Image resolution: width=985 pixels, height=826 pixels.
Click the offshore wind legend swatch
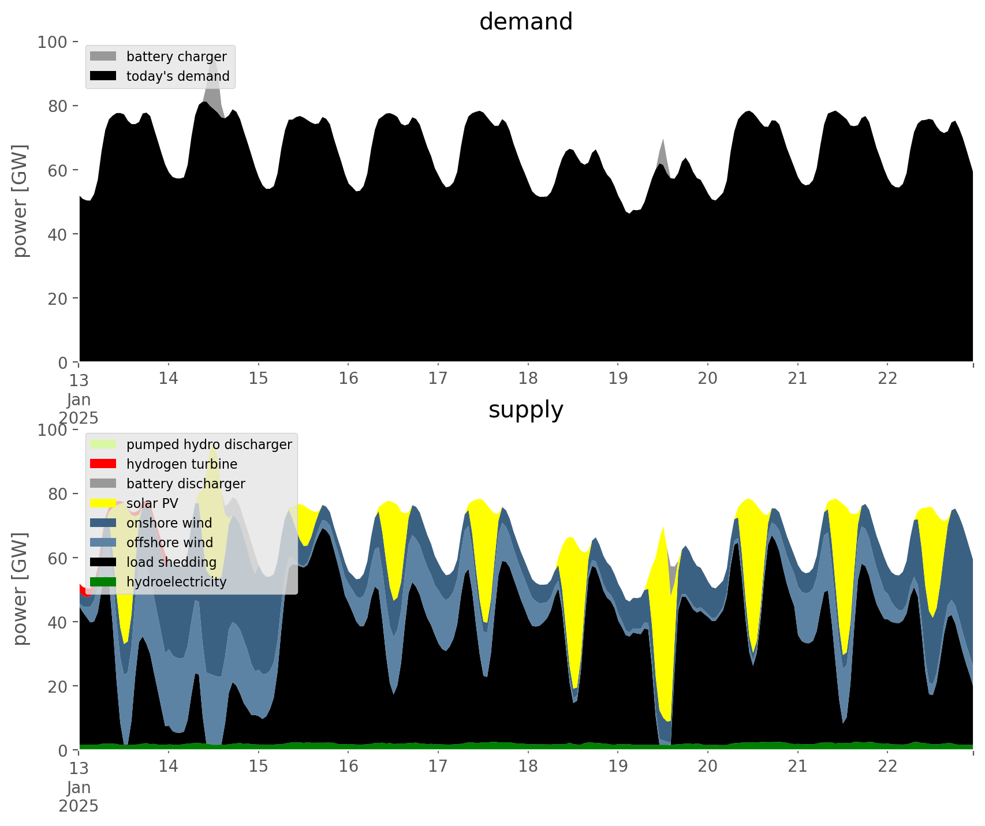103,543
